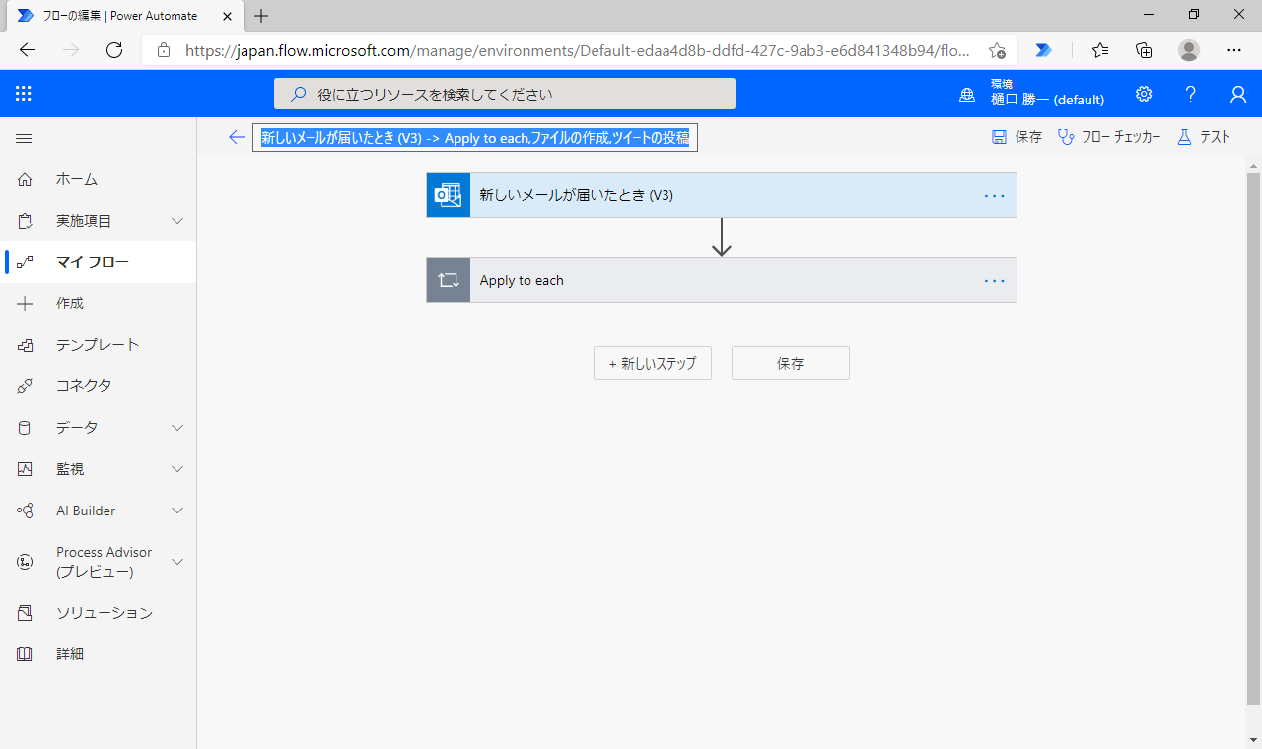Click the Process Advisor icon

(x=25, y=562)
